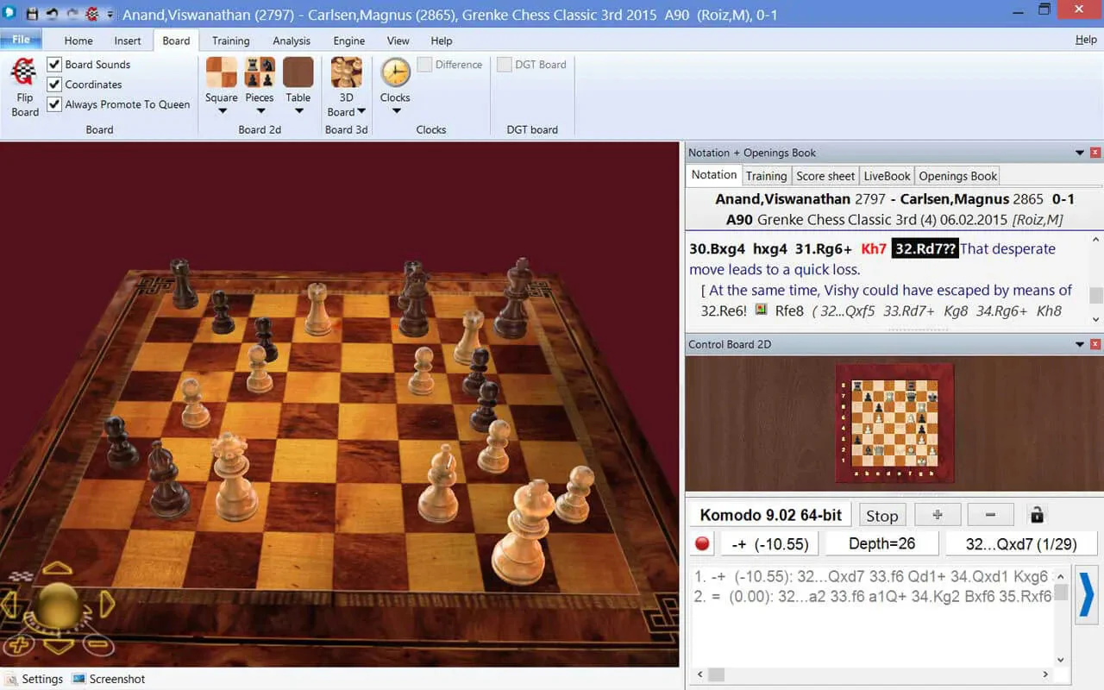Close the Control Board 2D panel
1104x690 pixels.
(1095, 344)
